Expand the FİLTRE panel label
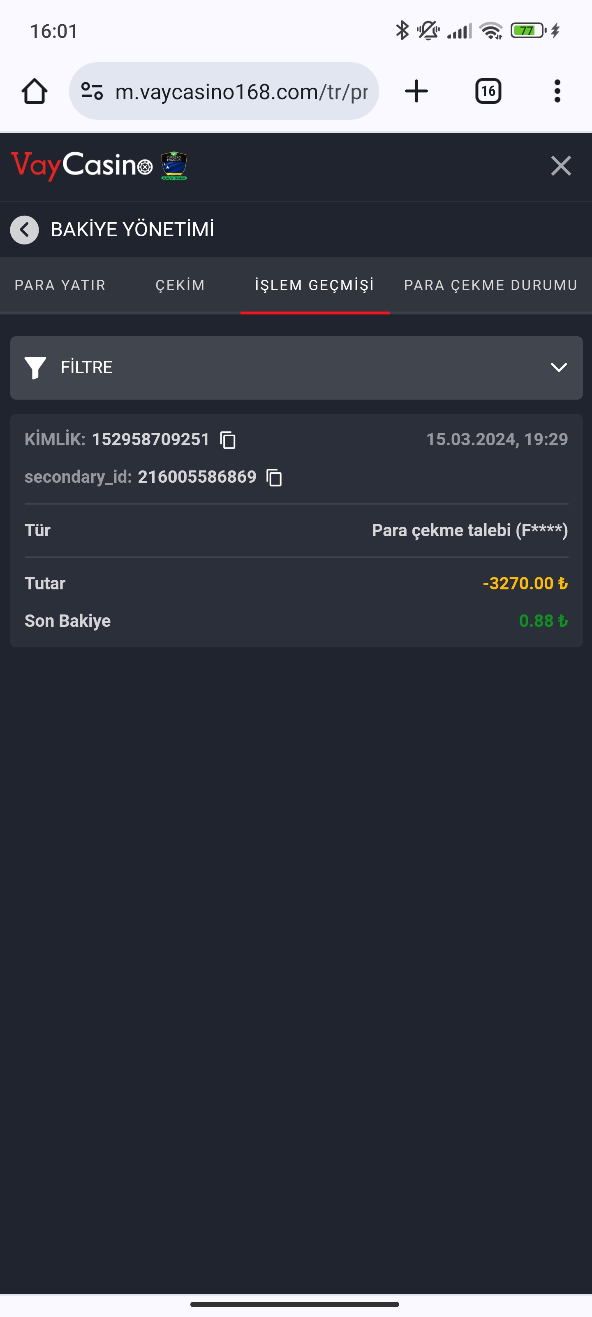The width and height of the screenshot is (592, 1317). click(x=86, y=368)
